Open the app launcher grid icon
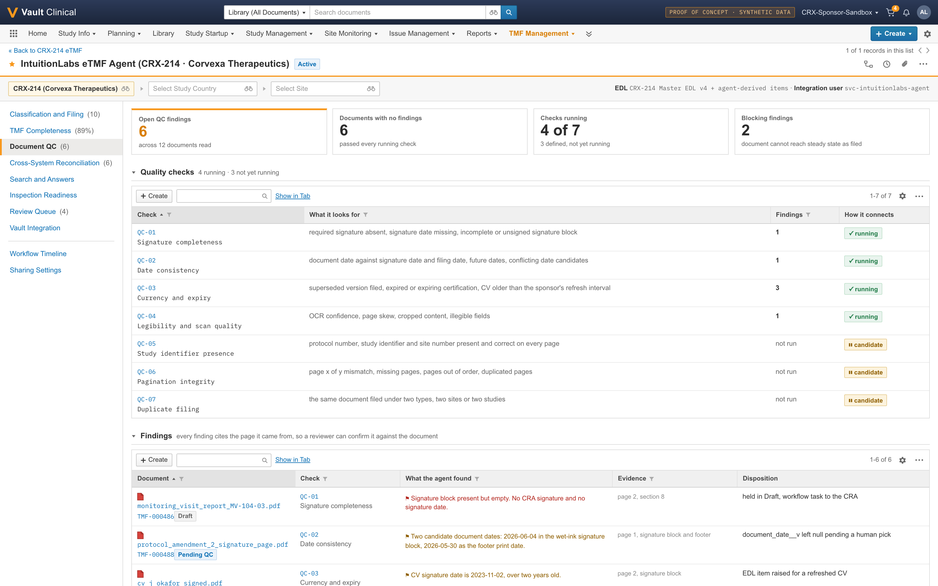This screenshot has height=586, width=938. pyautogui.click(x=13, y=34)
